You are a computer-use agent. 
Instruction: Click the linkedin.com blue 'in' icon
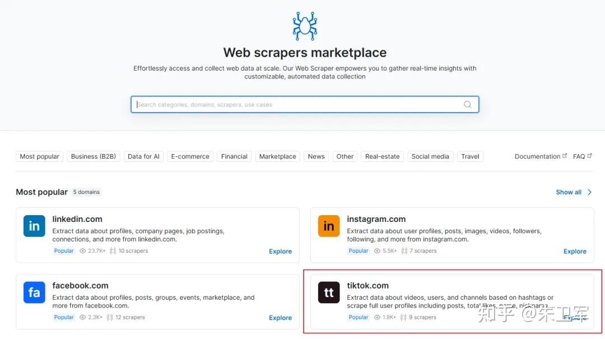[34, 226]
